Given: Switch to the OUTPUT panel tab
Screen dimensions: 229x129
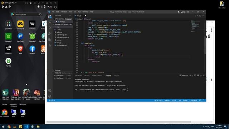Looking at the screenshot, I should pyautogui.click(x=87, y=75).
